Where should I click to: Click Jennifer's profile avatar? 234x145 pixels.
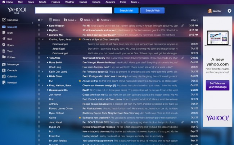[210, 11]
